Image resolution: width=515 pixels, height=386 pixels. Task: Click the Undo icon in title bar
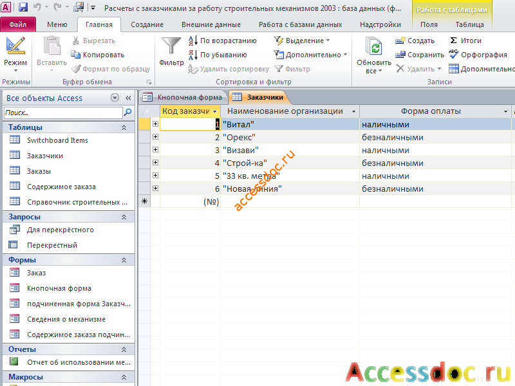point(37,7)
